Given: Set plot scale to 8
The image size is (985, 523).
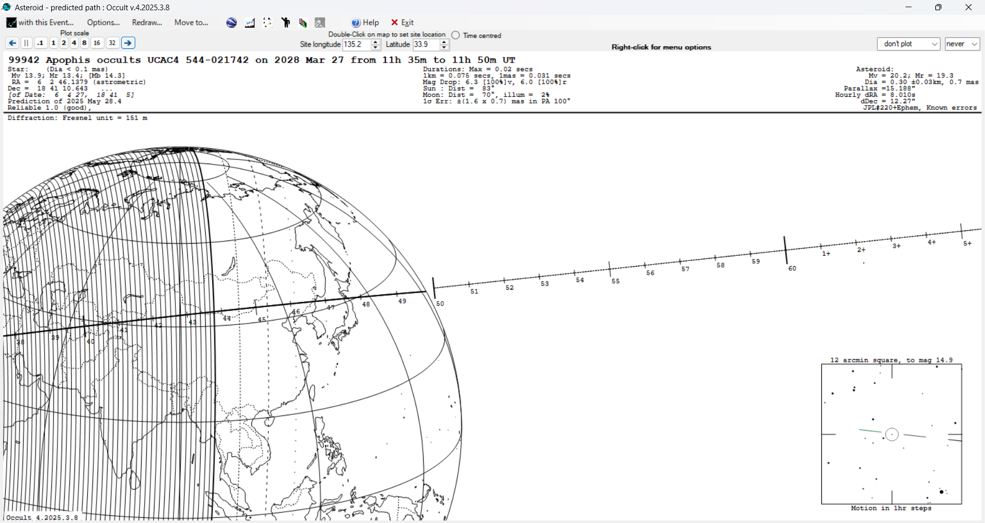Looking at the screenshot, I should pyautogui.click(x=84, y=43).
